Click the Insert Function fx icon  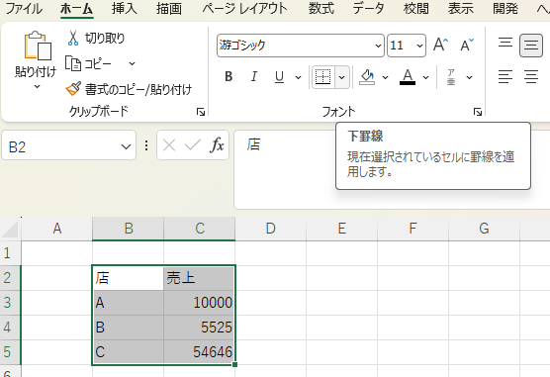click(x=217, y=145)
